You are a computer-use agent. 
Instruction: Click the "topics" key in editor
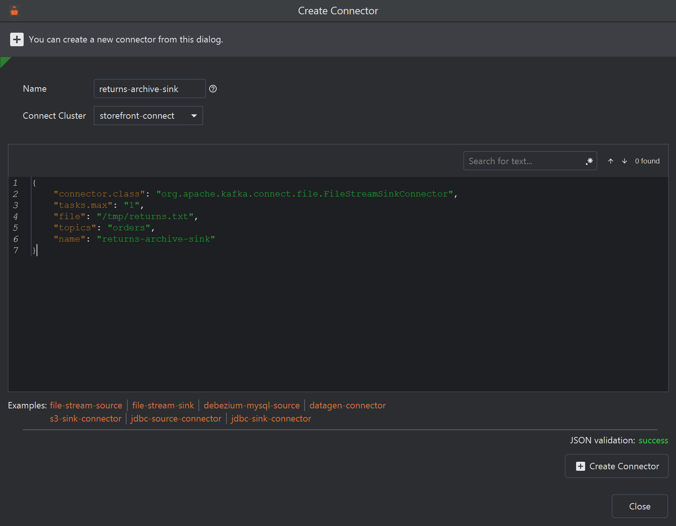(75, 228)
